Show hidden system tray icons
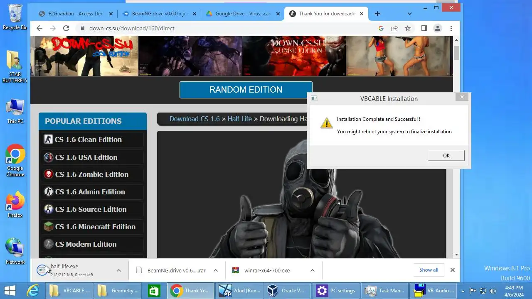This screenshot has height=299, width=532. pos(463,291)
